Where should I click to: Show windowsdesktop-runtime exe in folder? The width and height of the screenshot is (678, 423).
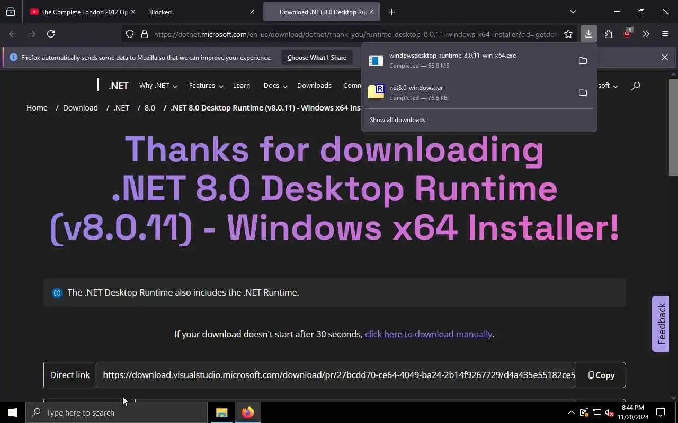pyautogui.click(x=583, y=60)
